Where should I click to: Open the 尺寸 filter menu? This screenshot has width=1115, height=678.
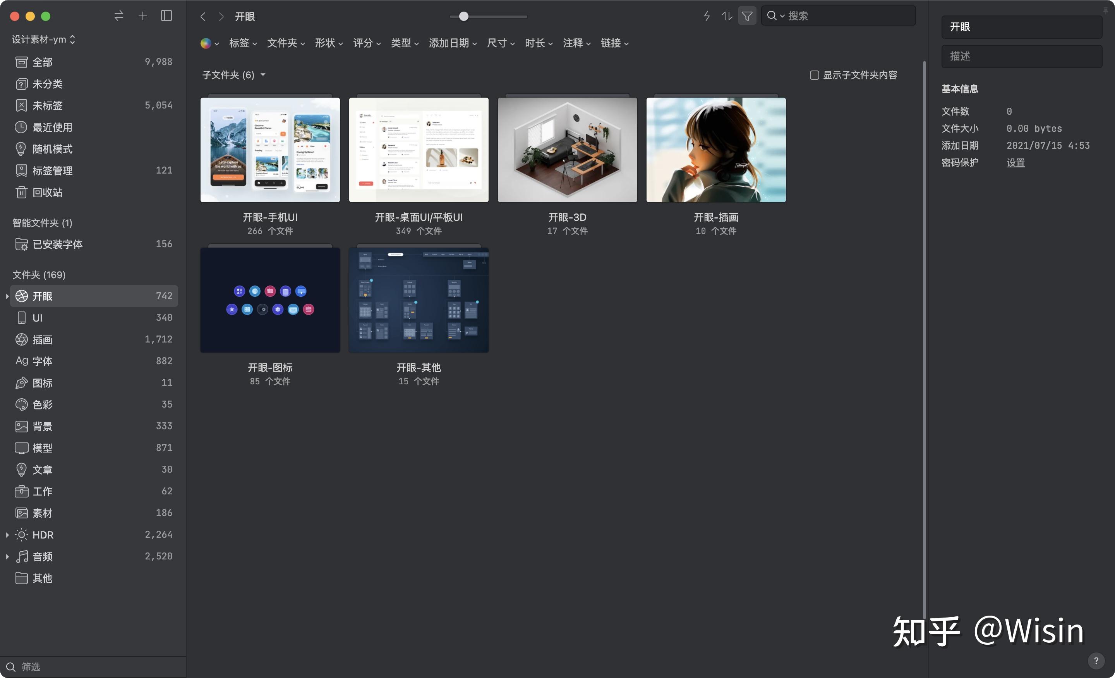(501, 43)
